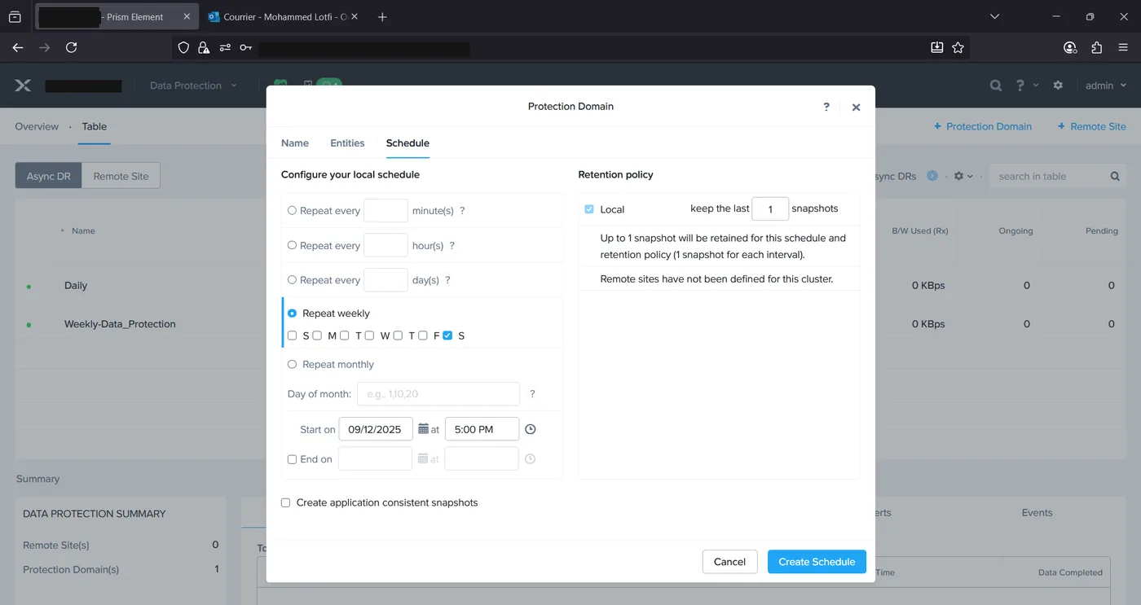Click the keep the last snapshots number field
The height and width of the screenshot is (605, 1141).
(x=770, y=209)
